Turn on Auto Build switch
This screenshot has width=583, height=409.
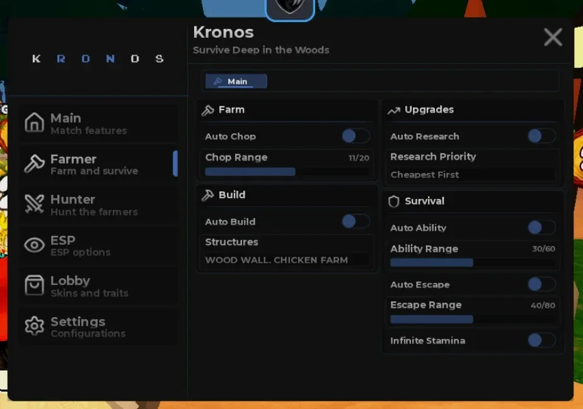coord(355,221)
